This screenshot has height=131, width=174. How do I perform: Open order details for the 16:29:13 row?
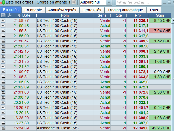pos(3,113)
